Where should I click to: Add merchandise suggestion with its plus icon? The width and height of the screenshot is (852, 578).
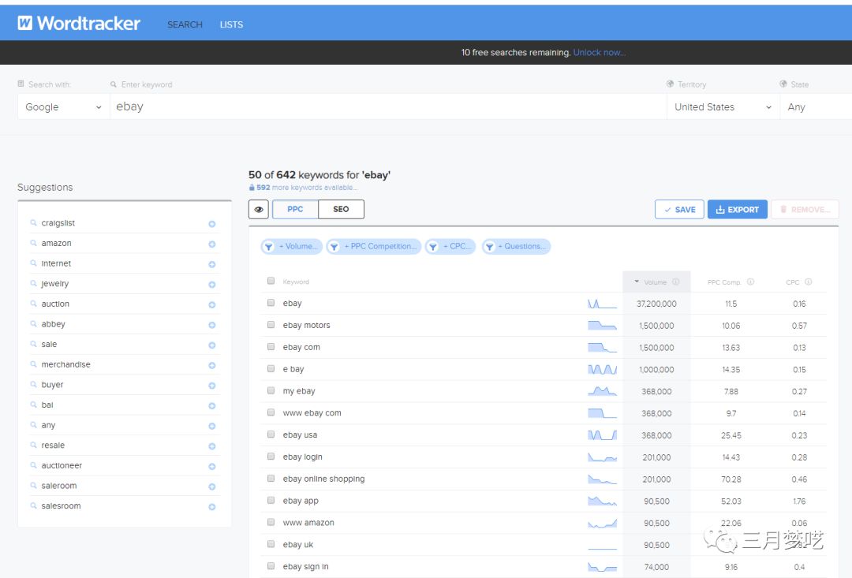212,365
